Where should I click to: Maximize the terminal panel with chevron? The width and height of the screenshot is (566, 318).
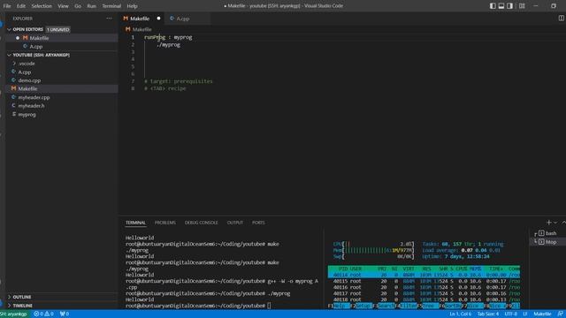click(563, 223)
